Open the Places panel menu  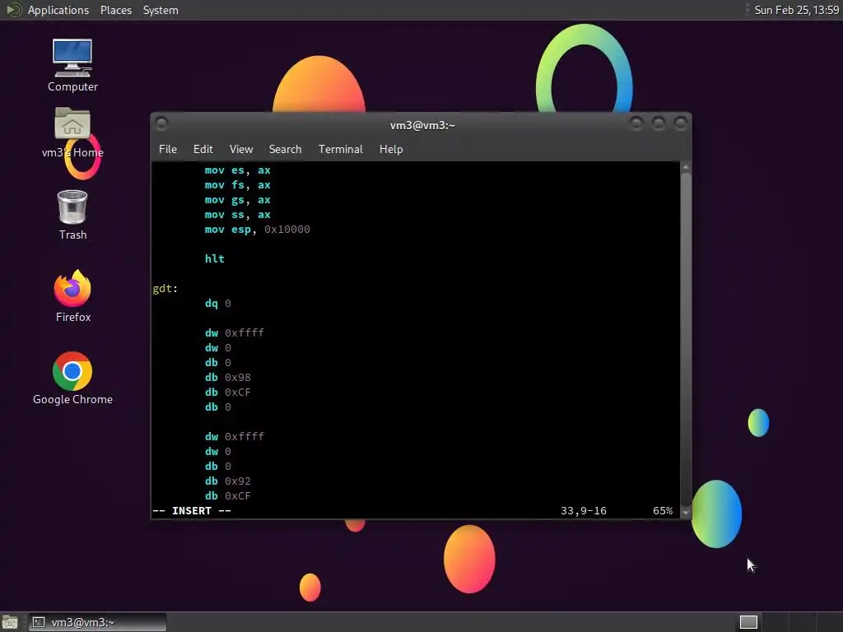(x=115, y=10)
